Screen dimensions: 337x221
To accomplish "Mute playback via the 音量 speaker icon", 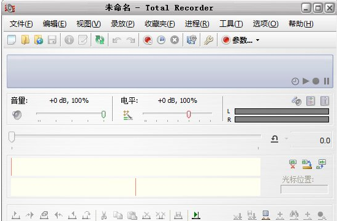I will (17, 114).
